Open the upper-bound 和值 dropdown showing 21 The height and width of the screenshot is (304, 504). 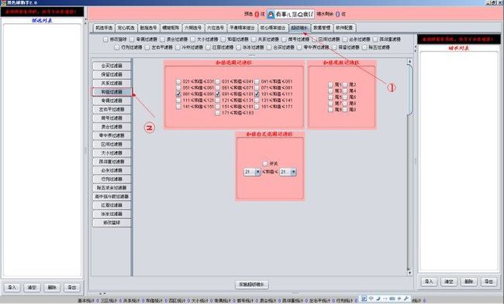[288, 172]
